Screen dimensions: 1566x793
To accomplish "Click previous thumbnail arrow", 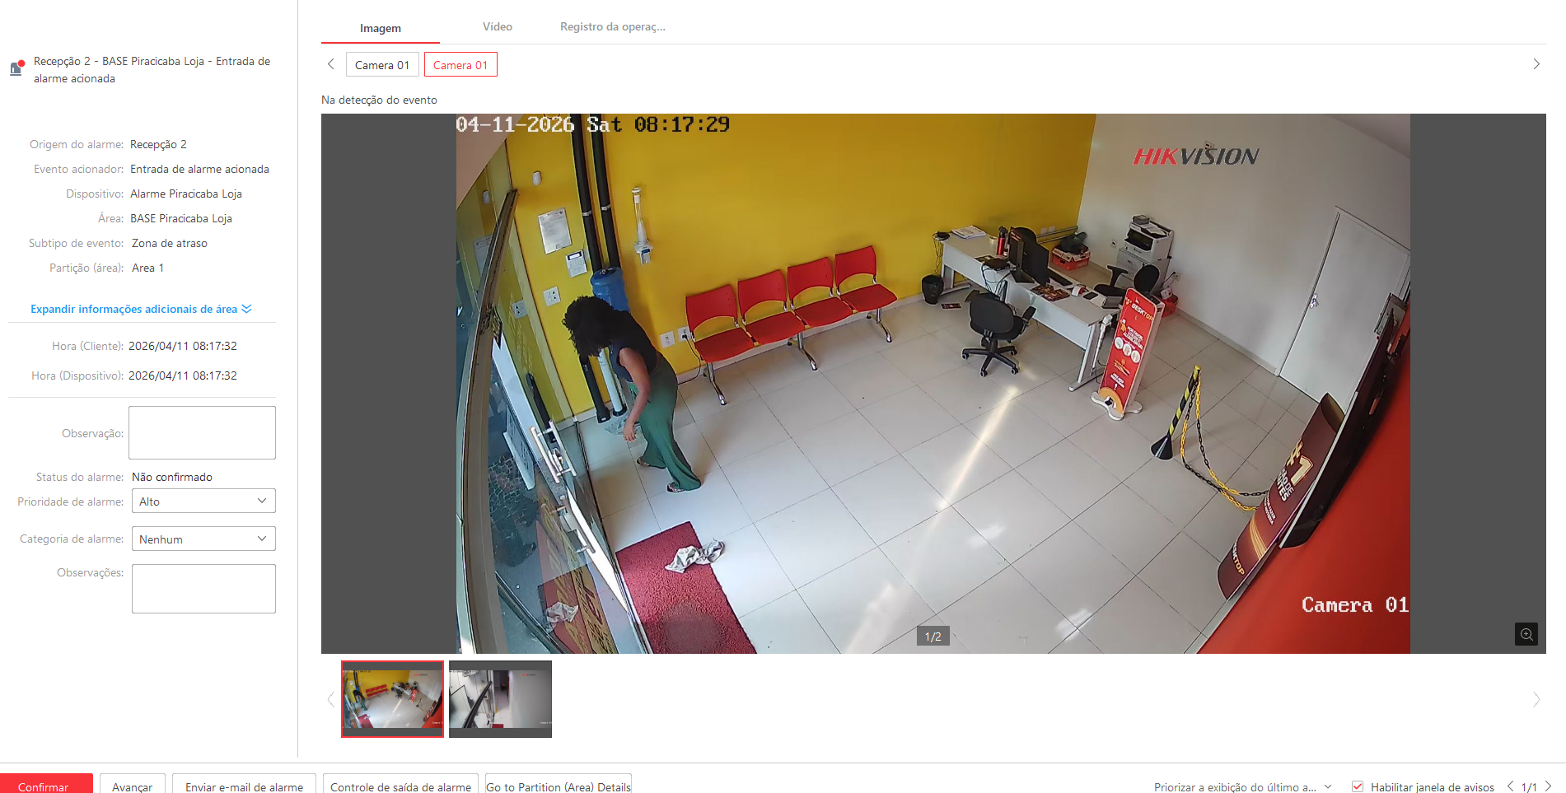I will tap(331, 699).
